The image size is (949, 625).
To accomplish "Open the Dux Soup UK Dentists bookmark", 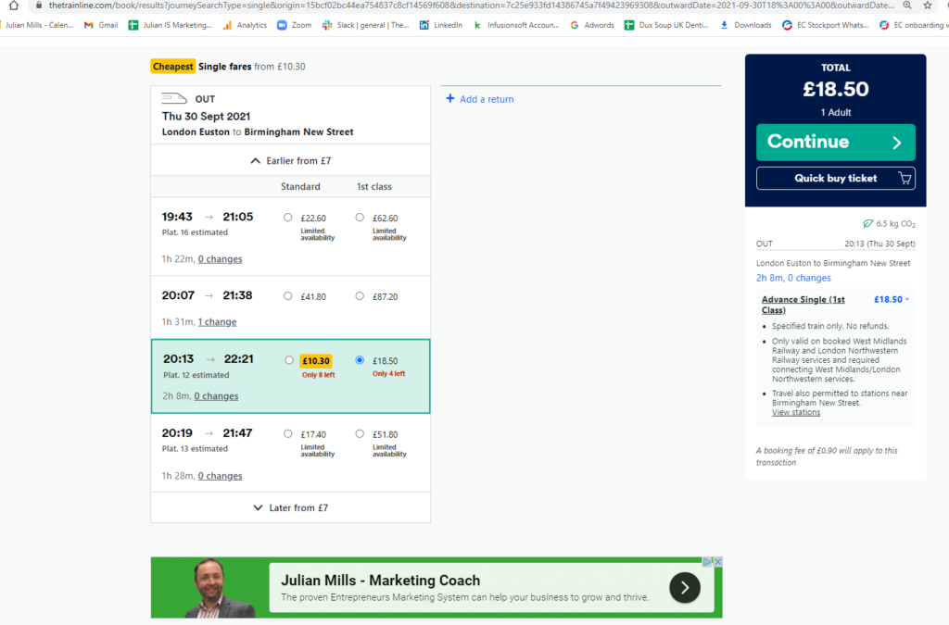I will (x=666, y=25).
